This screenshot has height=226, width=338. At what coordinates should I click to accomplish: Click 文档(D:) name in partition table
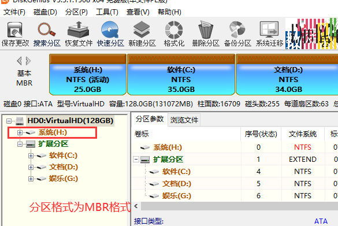point(177,184)
